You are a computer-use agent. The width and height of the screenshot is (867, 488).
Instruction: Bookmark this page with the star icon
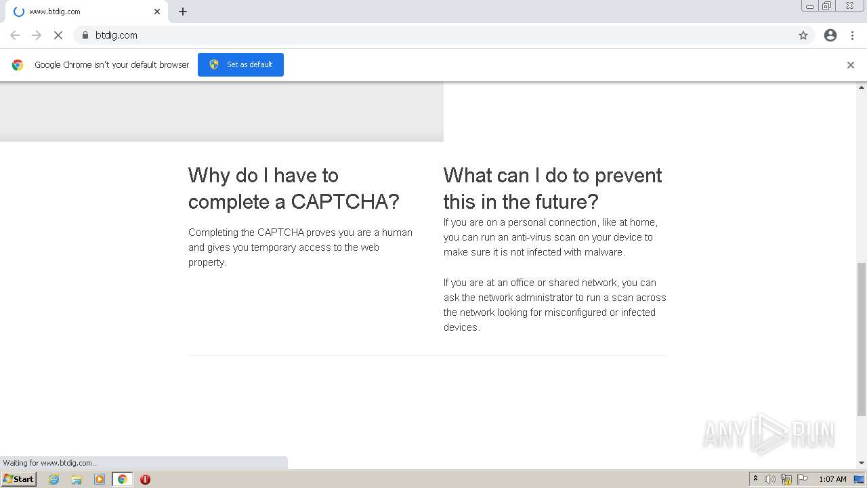[803, 35]
